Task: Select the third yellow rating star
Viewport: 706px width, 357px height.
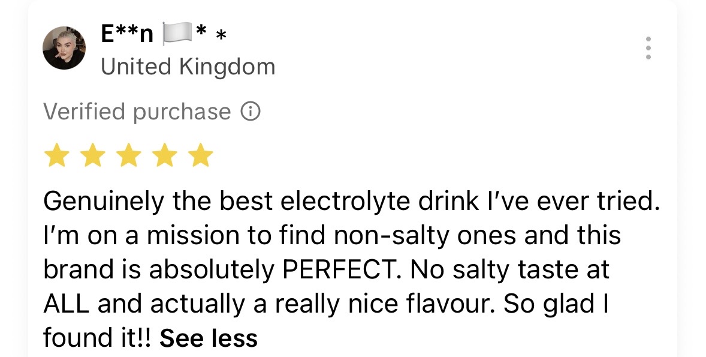Action: [x=128, y=155]
